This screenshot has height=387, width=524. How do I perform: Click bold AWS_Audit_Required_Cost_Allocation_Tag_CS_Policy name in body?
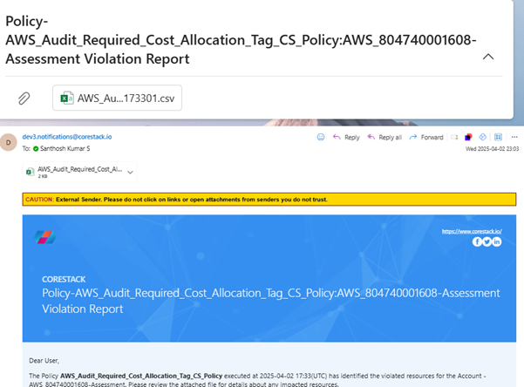click(x=141, y=376)
